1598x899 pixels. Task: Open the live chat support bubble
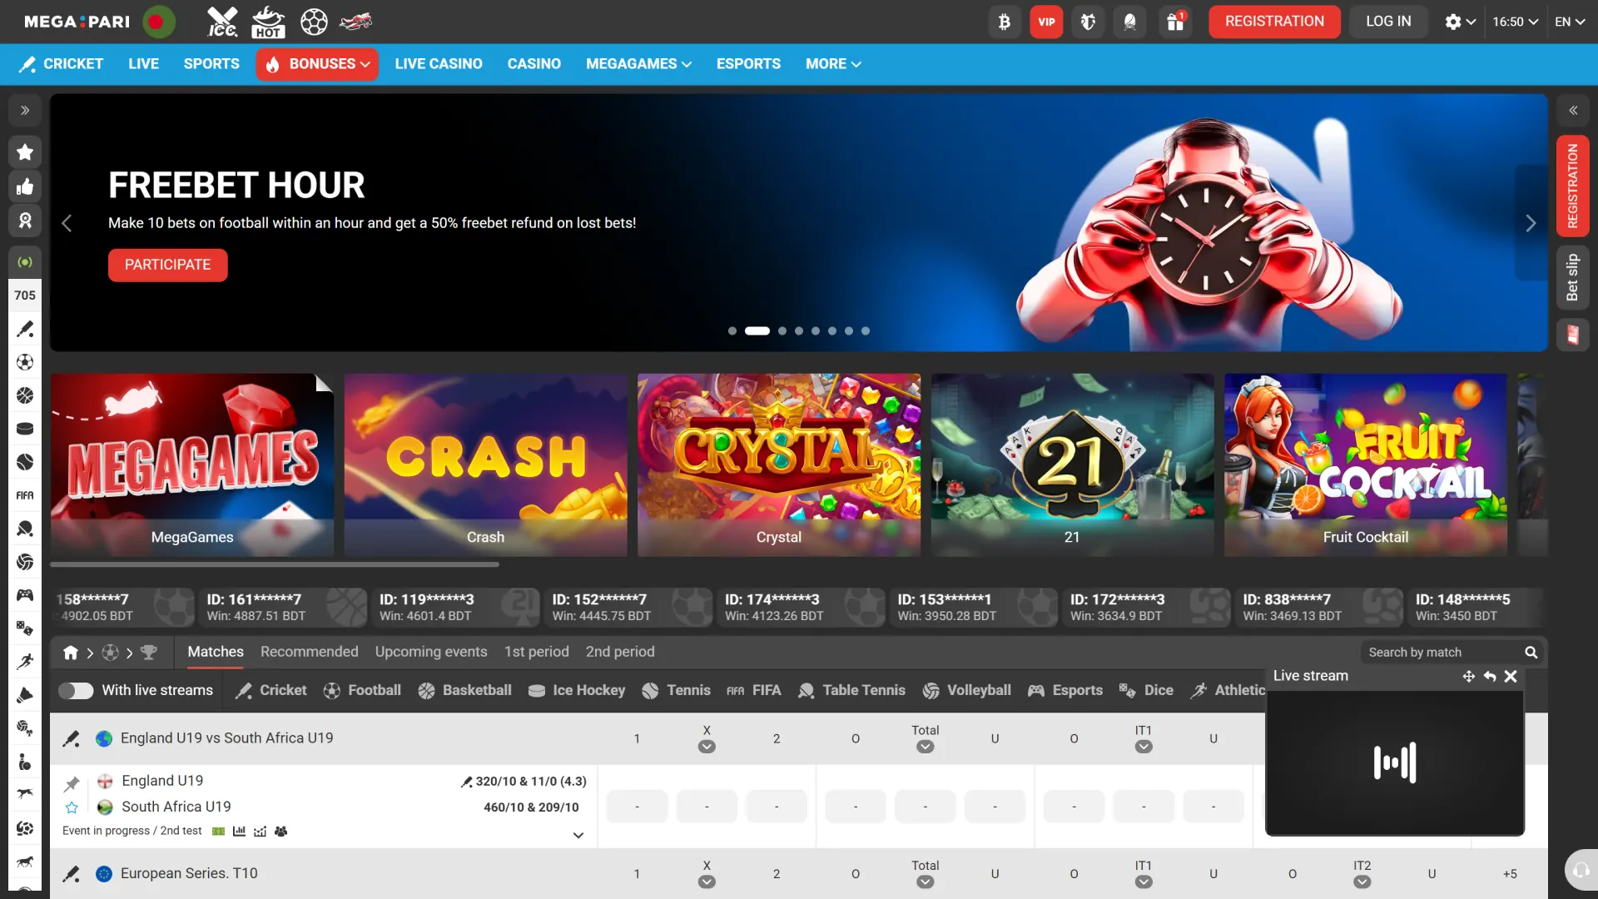click(1581, 871)
